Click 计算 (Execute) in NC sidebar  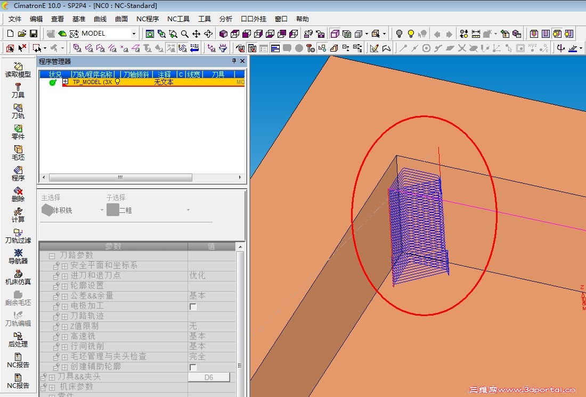18,216
